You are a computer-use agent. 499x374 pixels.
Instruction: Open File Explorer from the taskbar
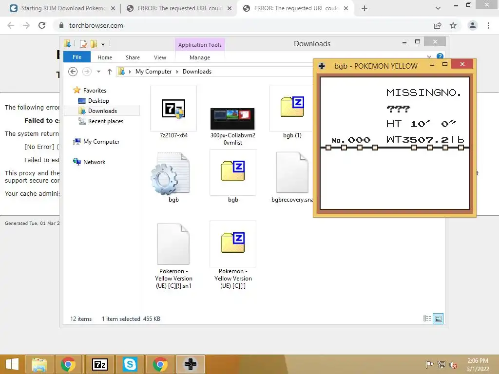[x=39, y=364]
